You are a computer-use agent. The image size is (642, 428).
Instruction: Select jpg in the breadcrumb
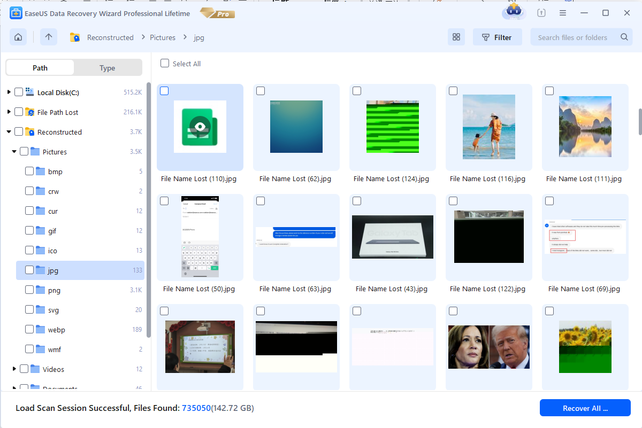199,37
